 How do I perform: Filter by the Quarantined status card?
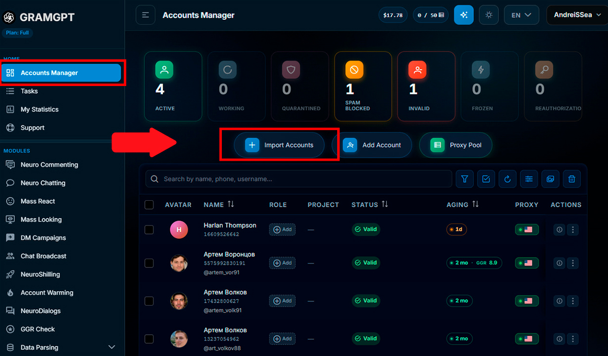[300, 87]
